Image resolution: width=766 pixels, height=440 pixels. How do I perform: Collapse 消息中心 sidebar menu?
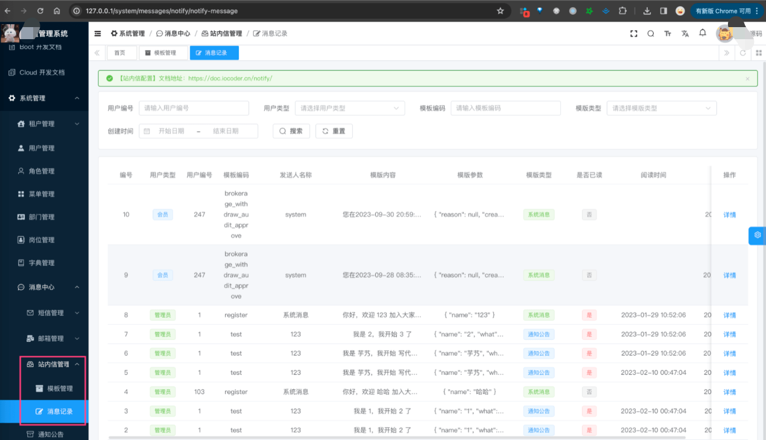pyautogui.click(x=44, y=288)
